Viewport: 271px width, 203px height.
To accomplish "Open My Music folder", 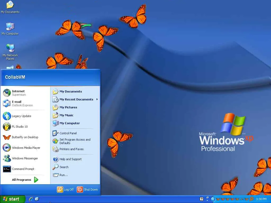I will (x=75, y=115).
